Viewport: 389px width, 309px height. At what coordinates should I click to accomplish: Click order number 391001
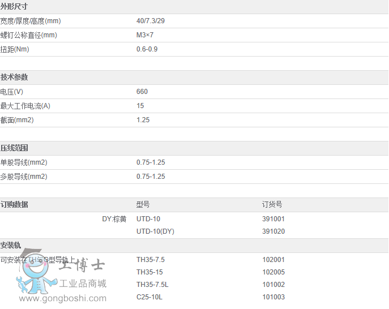[273, 219]
